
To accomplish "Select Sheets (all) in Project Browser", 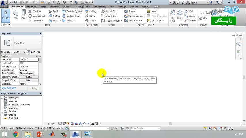I will coord(14,108).
